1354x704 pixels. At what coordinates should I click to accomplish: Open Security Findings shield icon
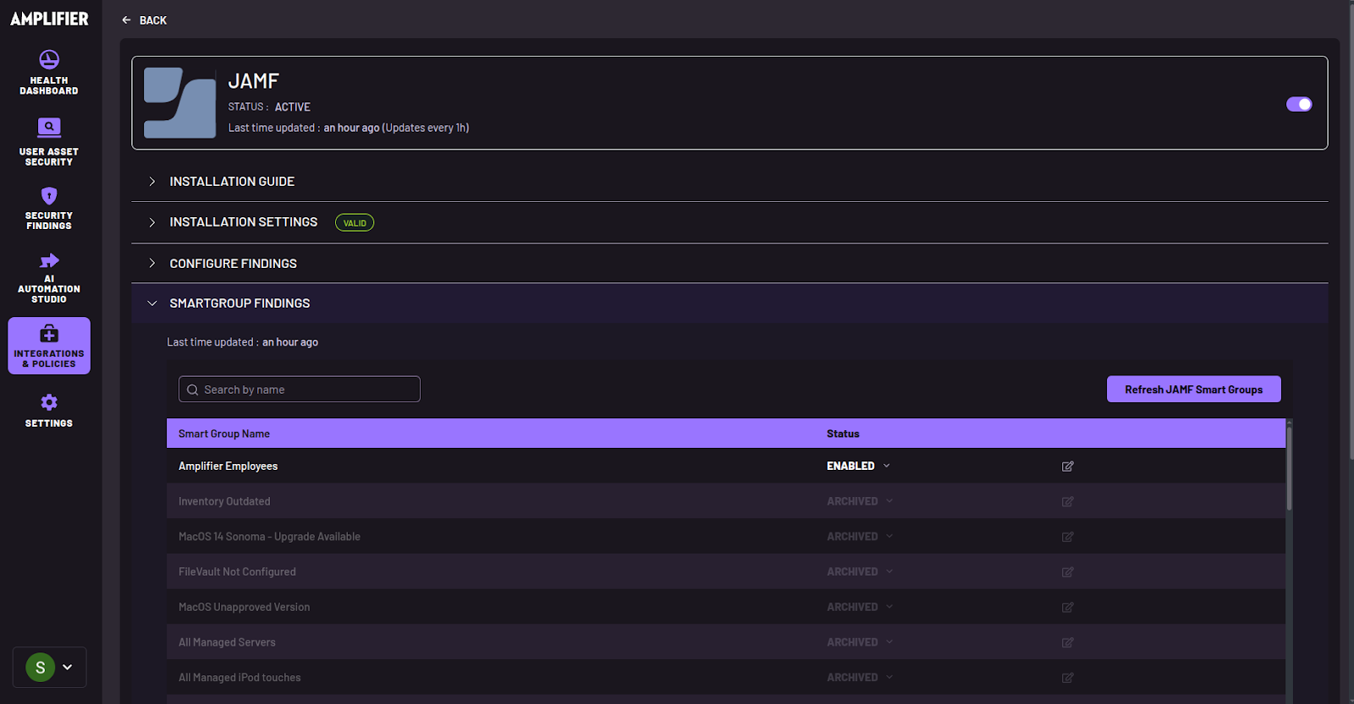coord(49,196)
